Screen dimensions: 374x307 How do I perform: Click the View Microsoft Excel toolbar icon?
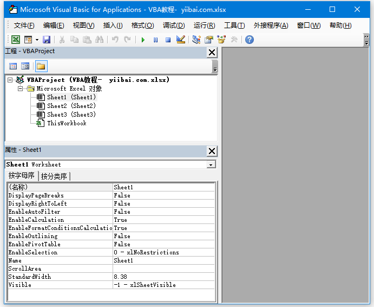pos(16,40)
